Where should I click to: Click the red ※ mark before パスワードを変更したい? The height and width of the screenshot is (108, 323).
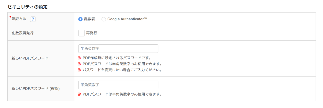tap(80, 70)
